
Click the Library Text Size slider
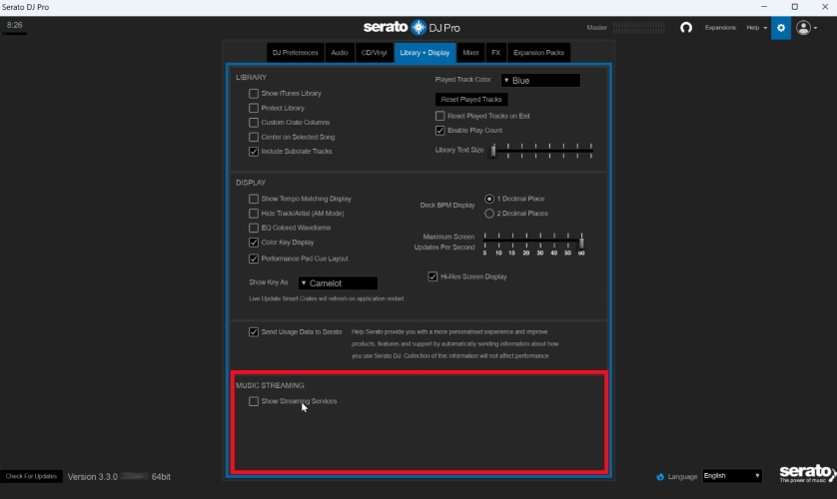542,151
